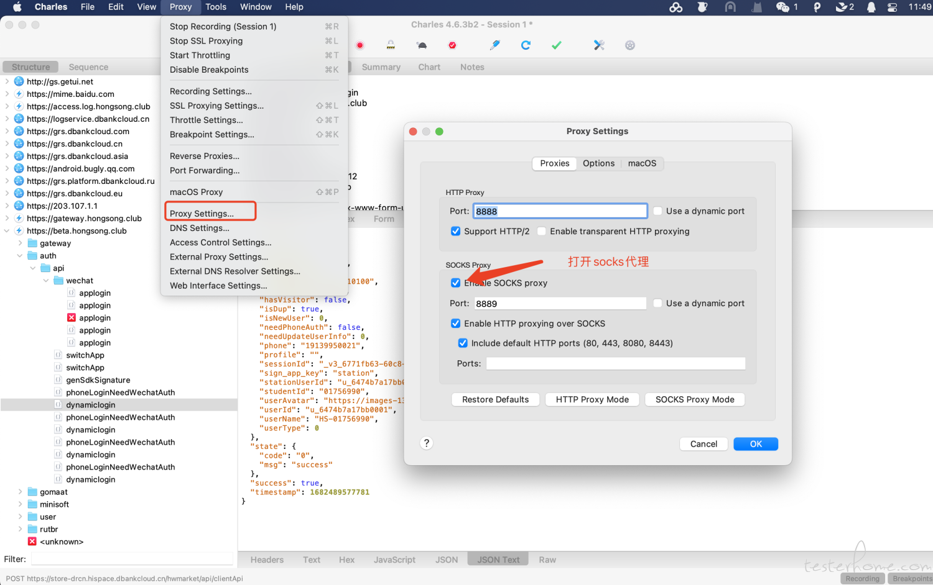This screenshot has width=933, height=585.
Task: Select the highlighted dynamiclogin request row
Action: (x=119, y=404)
